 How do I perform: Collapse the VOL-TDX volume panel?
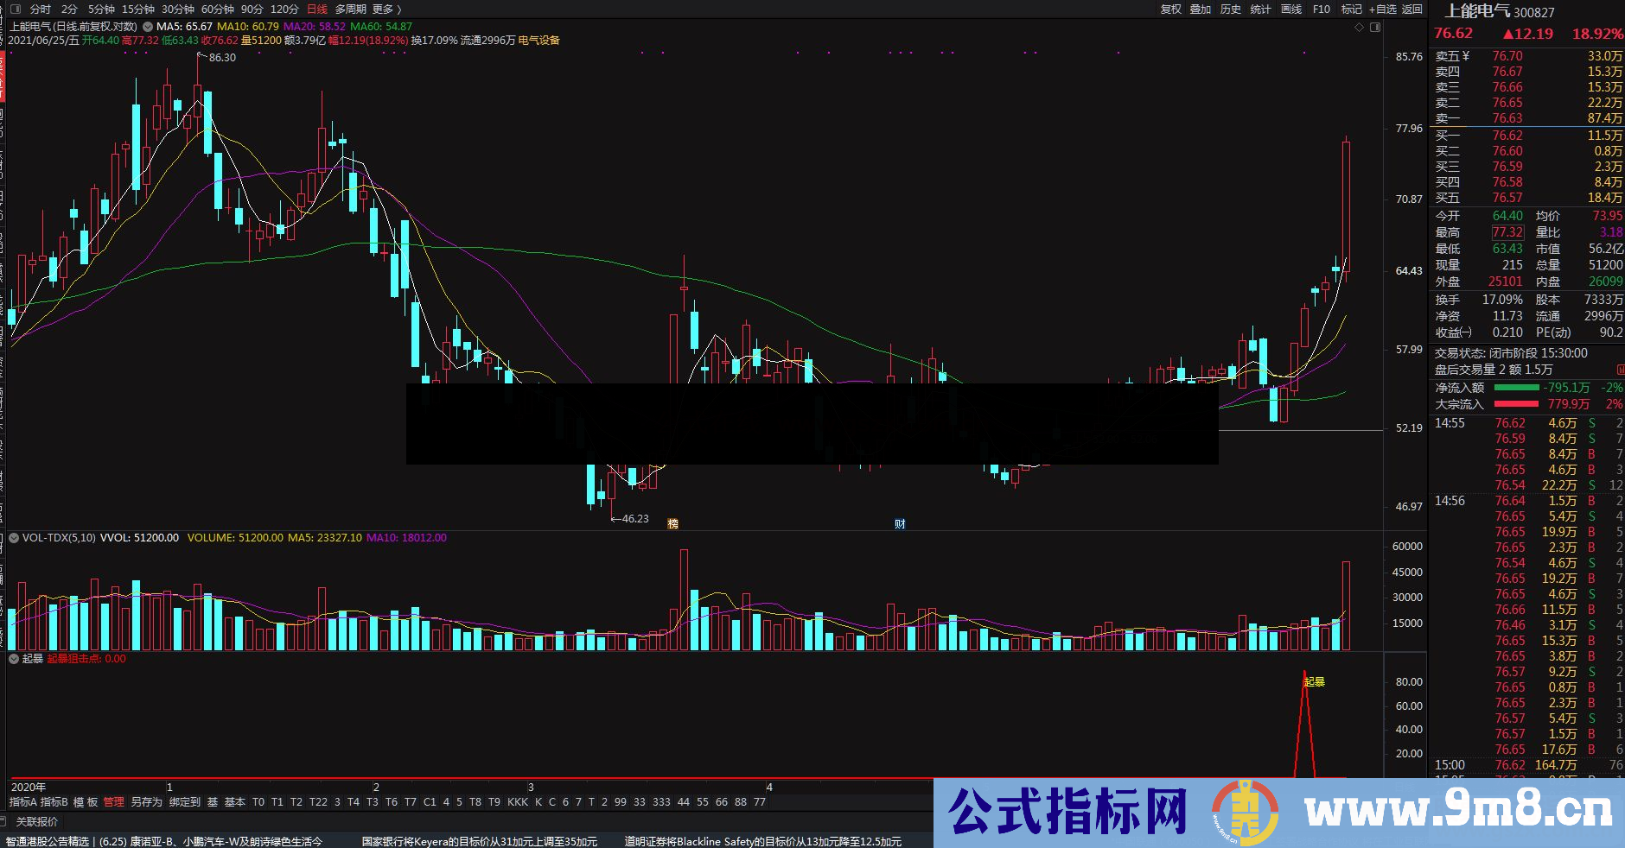tap(12, 537)
